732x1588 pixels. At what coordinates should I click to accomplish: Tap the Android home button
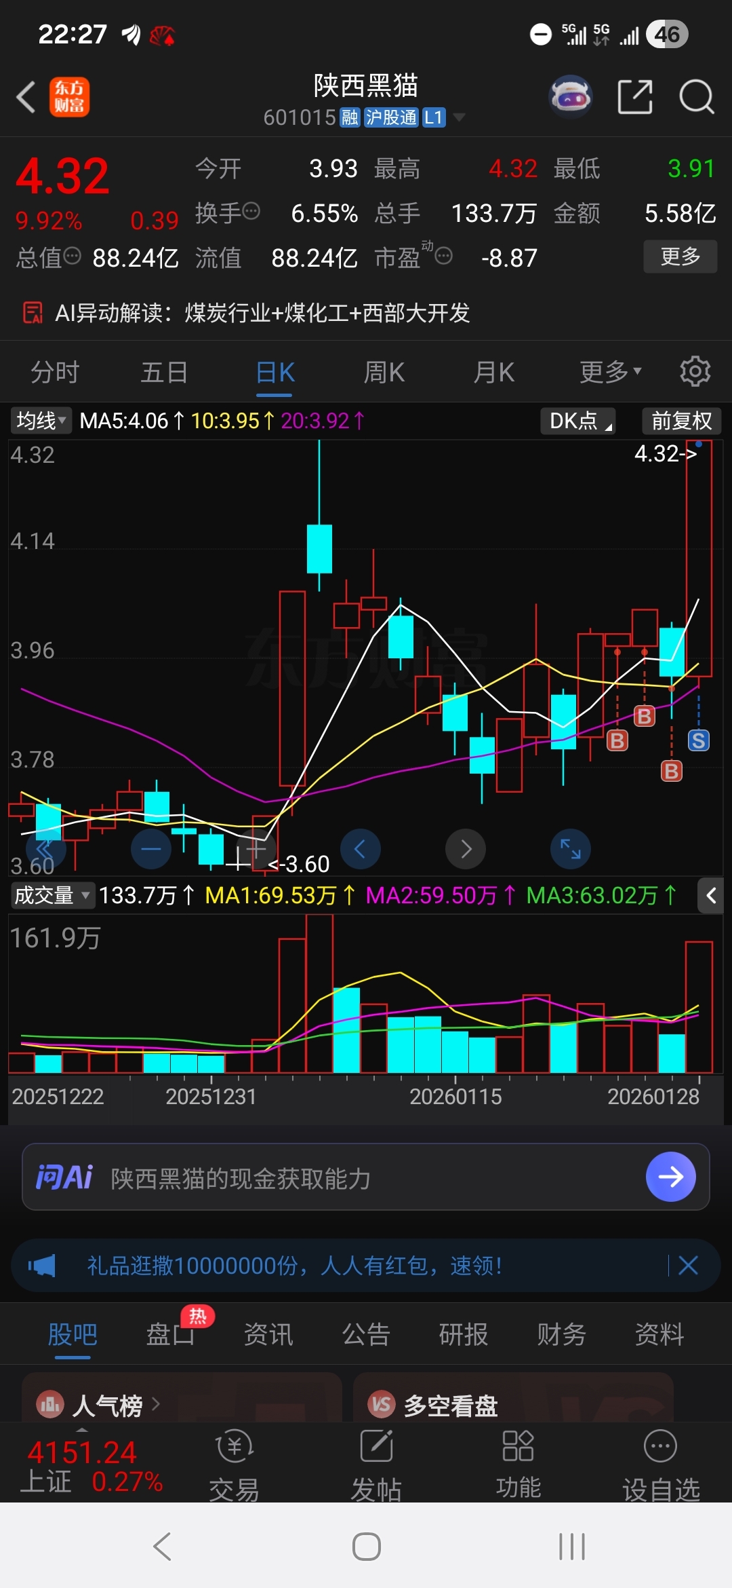point(366,1547)
